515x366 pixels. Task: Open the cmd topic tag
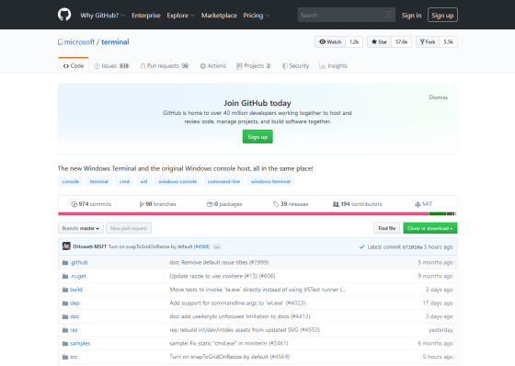click(x=124, y=181)
